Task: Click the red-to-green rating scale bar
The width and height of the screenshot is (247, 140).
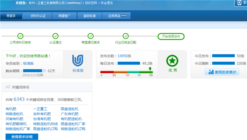Action: (x=127, y=72)
